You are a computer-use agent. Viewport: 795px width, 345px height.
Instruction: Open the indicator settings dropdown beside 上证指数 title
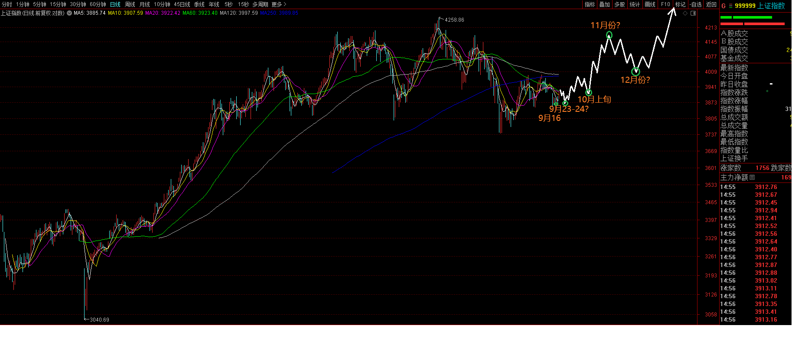pyautogui.click(x=69, y=13)
